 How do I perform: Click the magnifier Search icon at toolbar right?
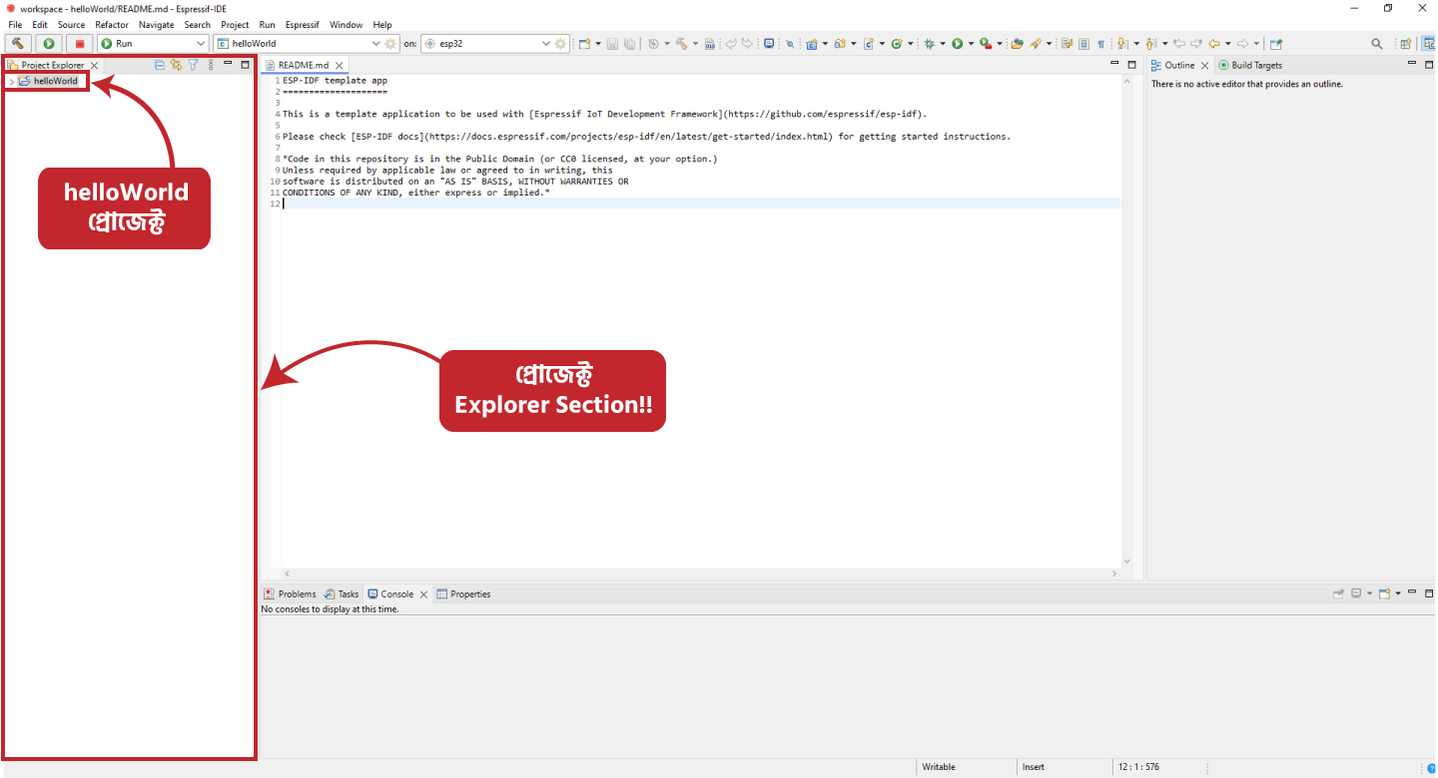(1377, 44)
